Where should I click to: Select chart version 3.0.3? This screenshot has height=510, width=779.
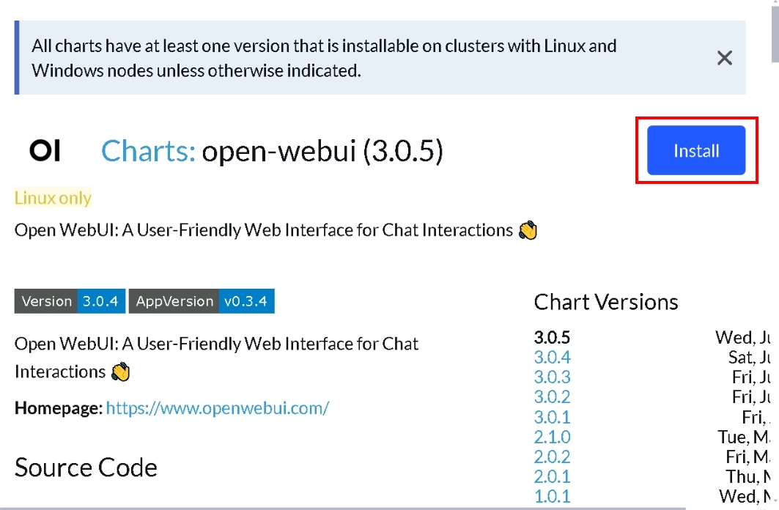[552, 377]
